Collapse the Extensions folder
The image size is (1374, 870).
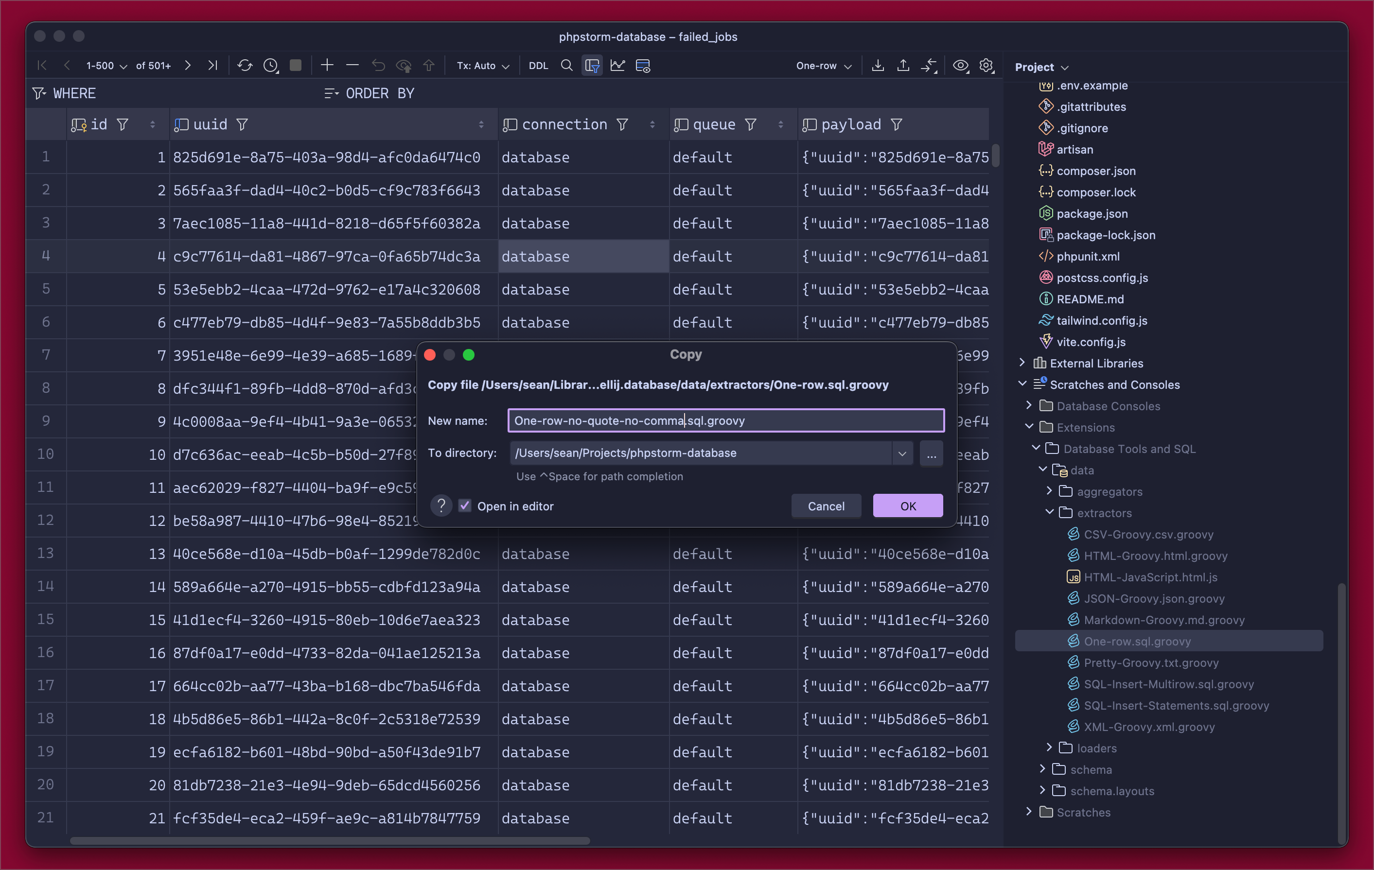pos(1029,427)
